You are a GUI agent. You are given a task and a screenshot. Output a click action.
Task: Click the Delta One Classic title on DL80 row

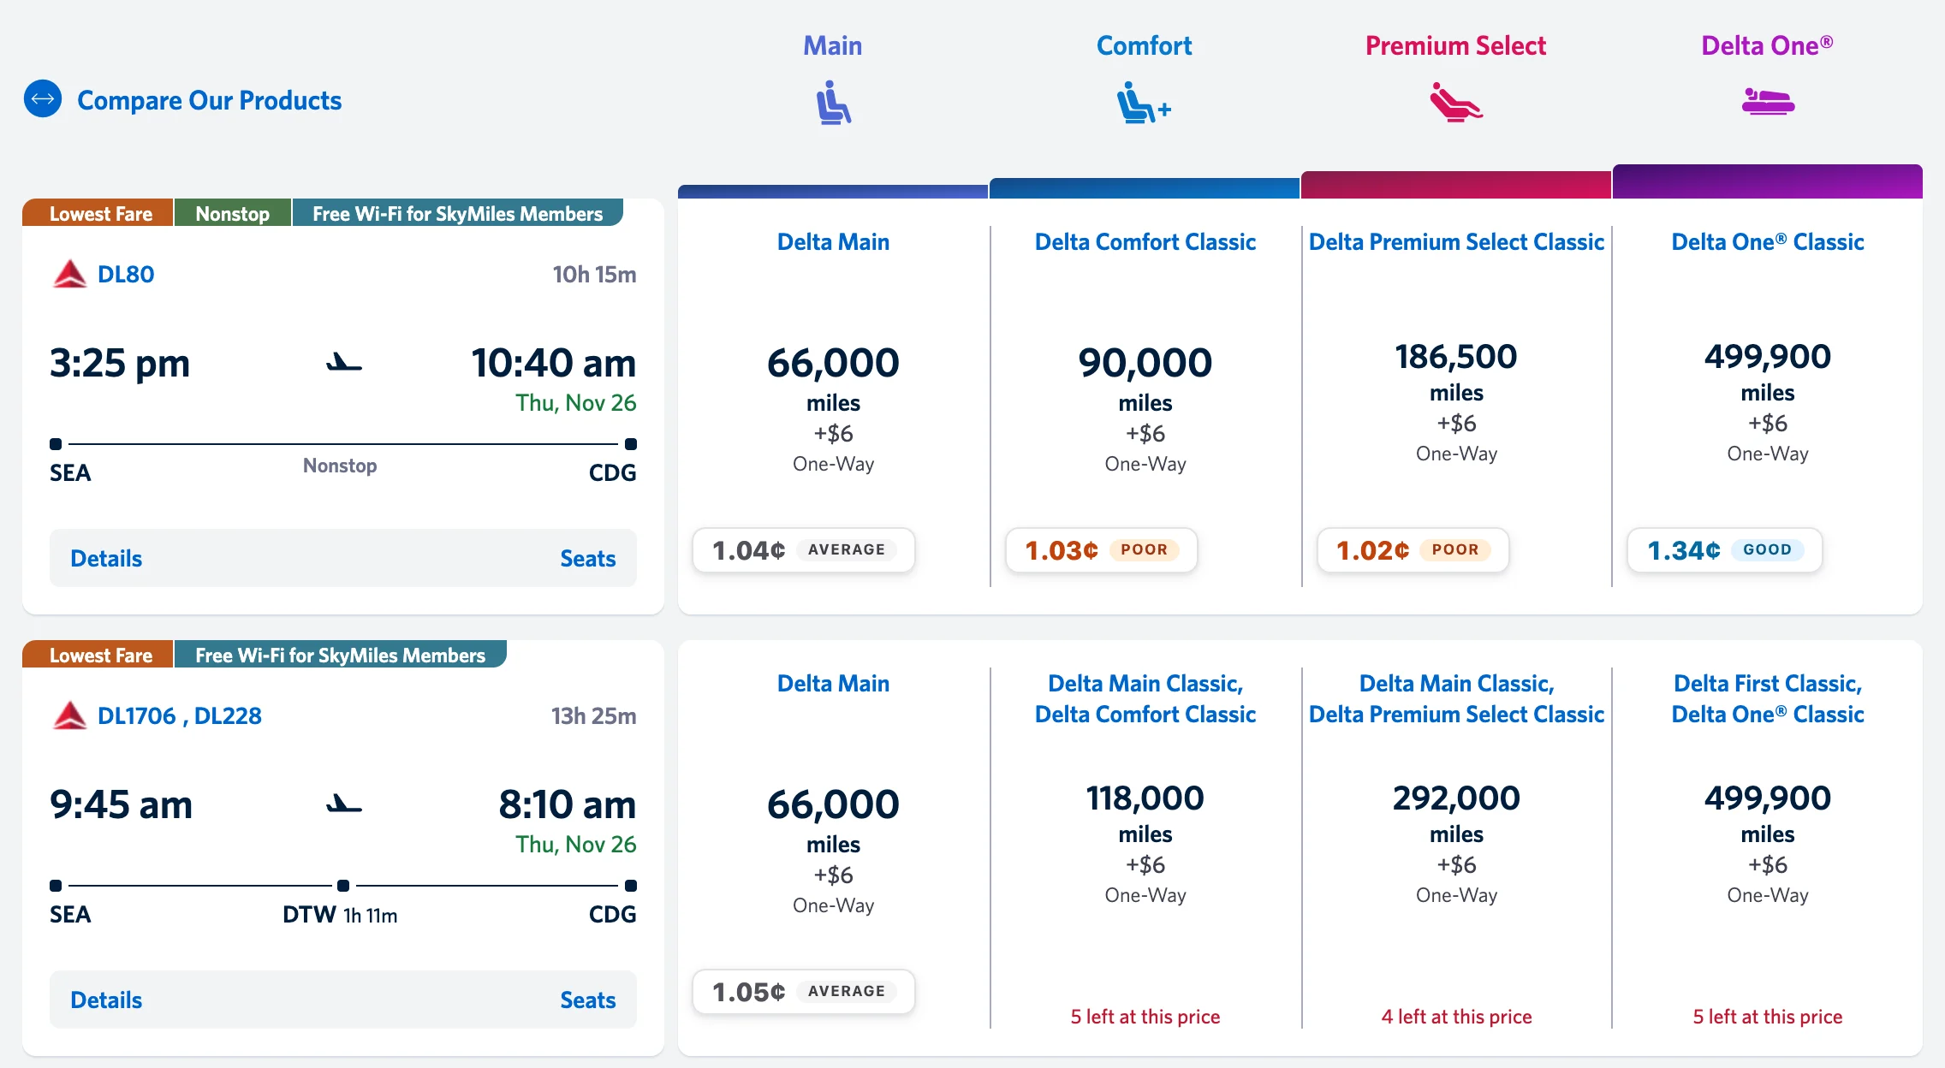tap(1768, 241)
